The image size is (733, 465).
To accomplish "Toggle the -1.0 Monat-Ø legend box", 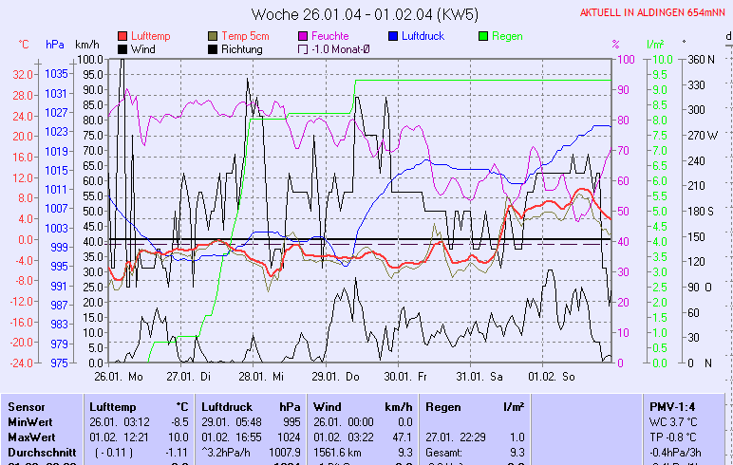I will (304, 49).
